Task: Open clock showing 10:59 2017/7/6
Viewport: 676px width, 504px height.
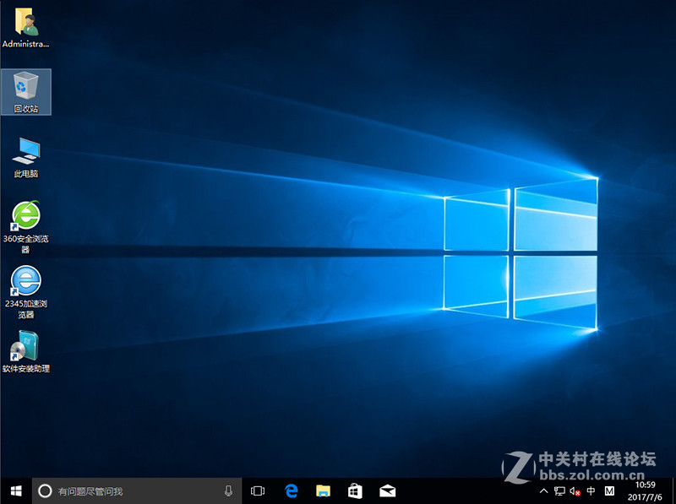Action: pyautogui.click(x=645, y=490)
